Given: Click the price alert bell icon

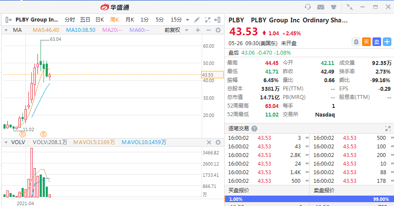Looking at the screenshot, I should (356, 42).
